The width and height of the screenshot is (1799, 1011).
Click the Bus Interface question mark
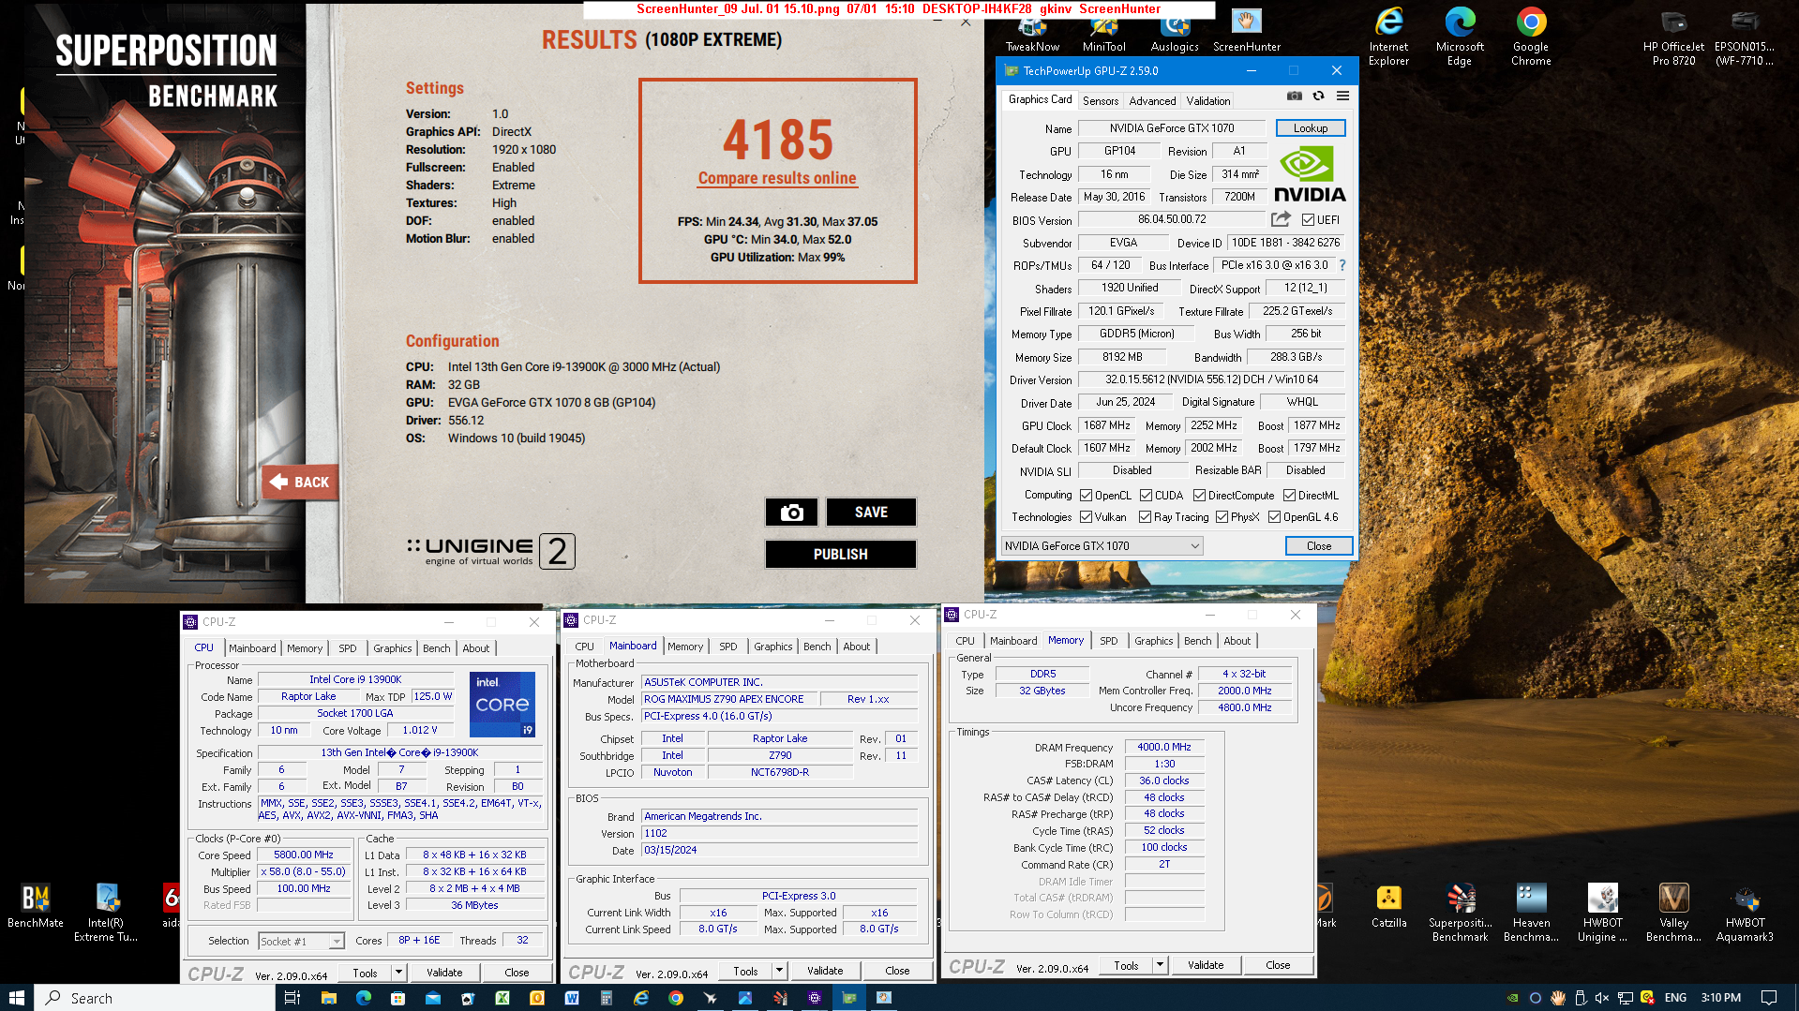point(1342,265)
